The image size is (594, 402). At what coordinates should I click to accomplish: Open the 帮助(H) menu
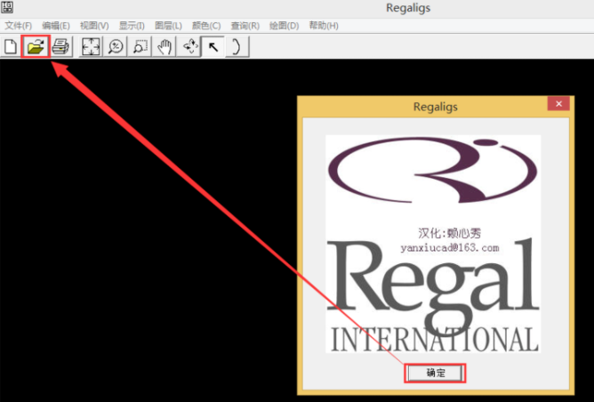pos(323,26)
